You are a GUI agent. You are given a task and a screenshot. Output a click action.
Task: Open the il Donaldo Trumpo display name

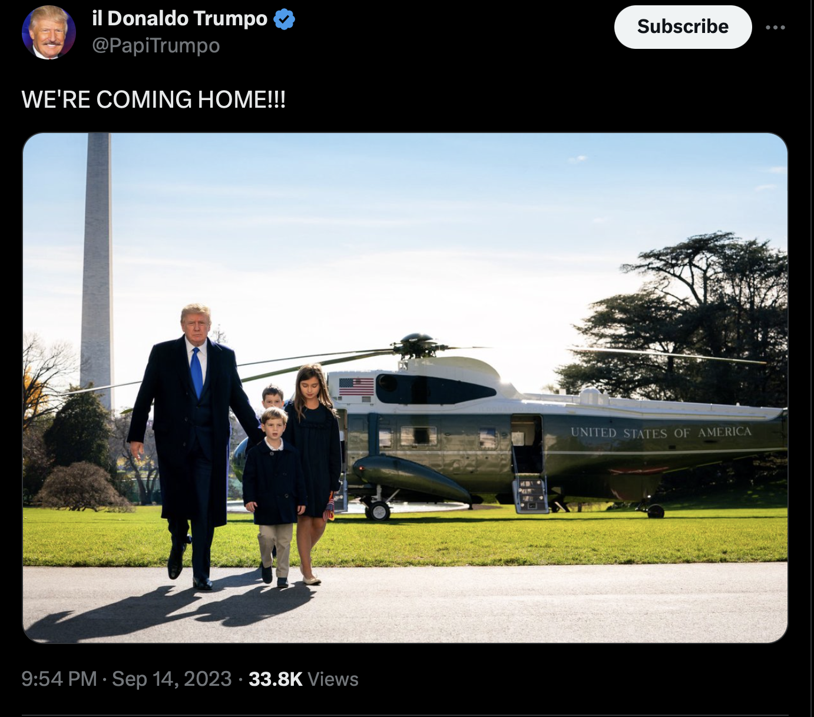click(x=180, y=19)
